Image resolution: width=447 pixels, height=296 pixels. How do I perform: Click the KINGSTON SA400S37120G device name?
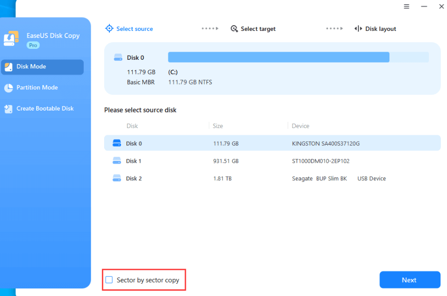tap(326, 144)
